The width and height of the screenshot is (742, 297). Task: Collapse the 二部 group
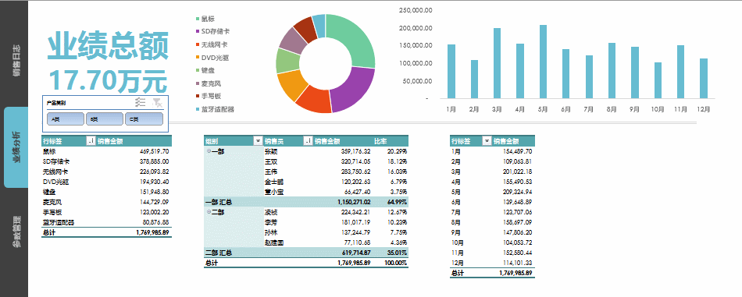209,212
